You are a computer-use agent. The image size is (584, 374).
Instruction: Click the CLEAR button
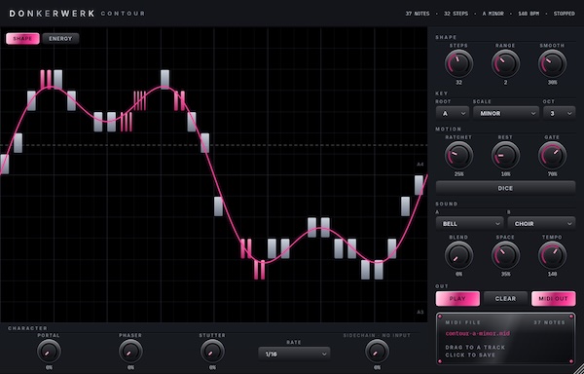(505, 298)
